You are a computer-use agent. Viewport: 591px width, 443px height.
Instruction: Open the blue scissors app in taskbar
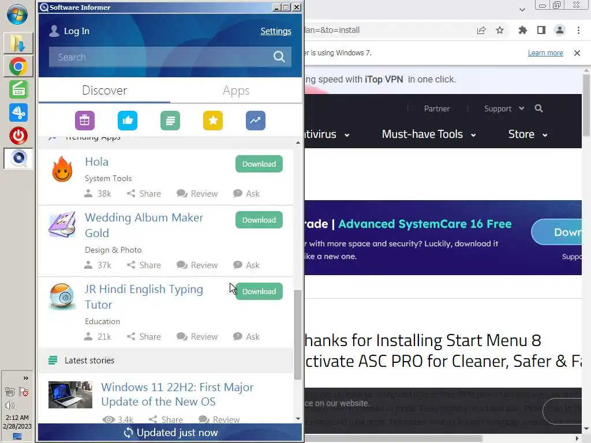pos(18,112)
